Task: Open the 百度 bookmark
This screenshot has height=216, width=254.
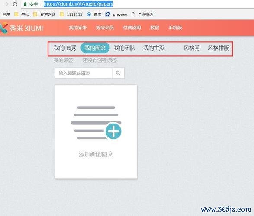Action: (x=94, y=14)
